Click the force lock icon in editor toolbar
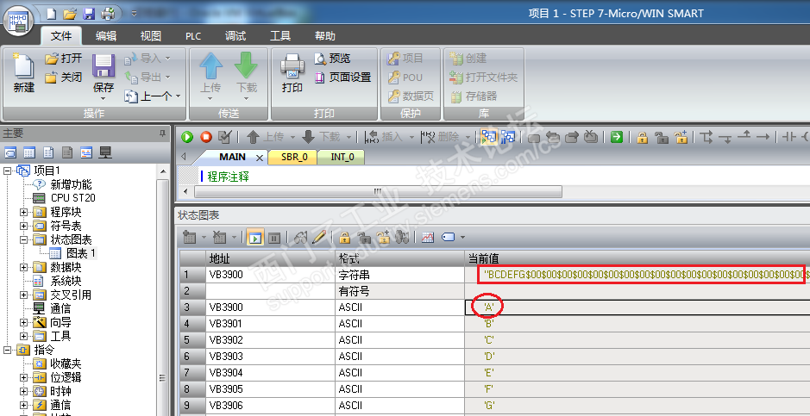 coord(642,137)
